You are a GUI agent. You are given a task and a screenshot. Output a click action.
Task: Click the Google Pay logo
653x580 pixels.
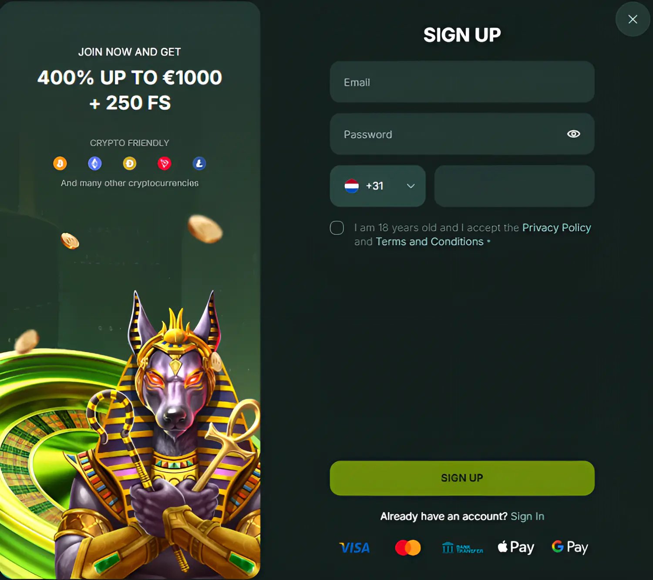(570, 547)
